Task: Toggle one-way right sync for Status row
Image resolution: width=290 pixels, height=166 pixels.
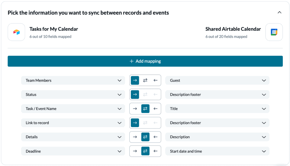Action: (135, 94)
